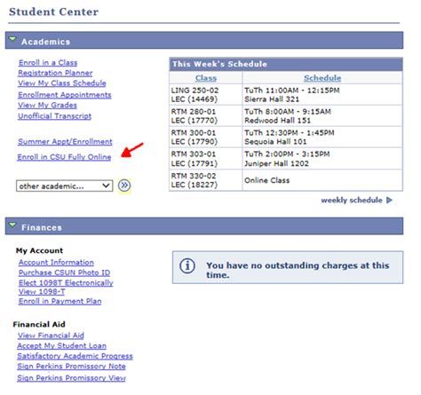
Task: Click the Online Class schedule cell
Action: tap(322, 180)
